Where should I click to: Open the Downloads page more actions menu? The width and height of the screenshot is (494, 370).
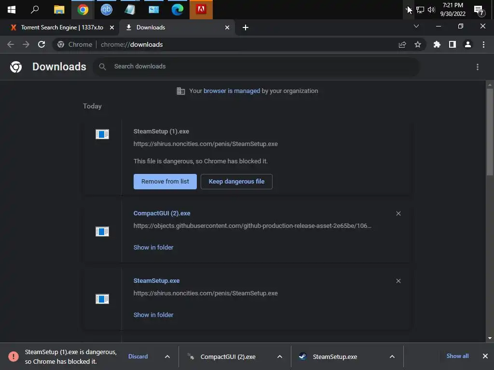tap(477, 66)
